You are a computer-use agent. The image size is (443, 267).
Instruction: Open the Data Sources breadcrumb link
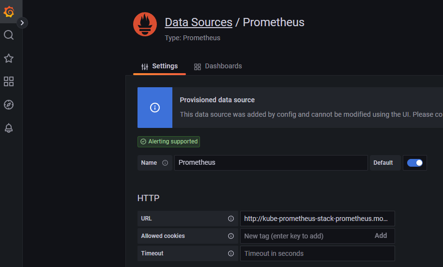[x=199, y=22]
